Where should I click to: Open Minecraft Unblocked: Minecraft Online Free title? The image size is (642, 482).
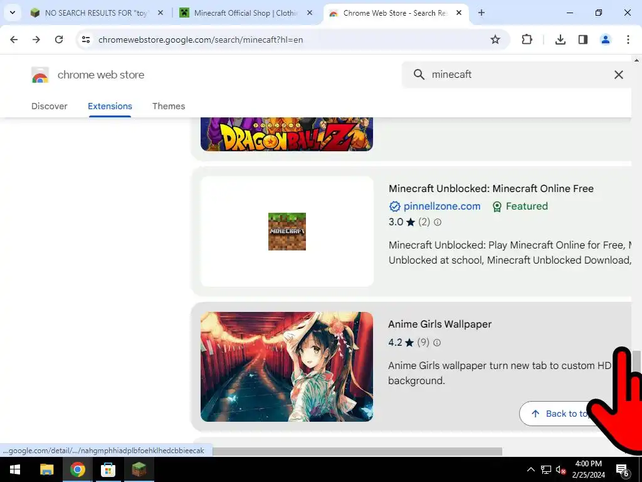pos(491,188)
